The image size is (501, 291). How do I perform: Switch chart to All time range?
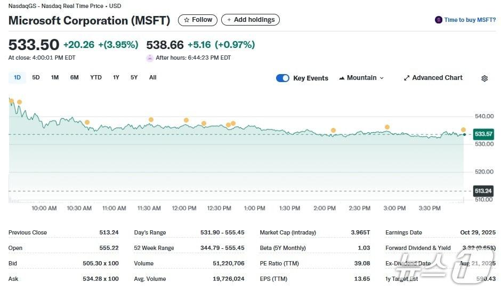[152, 78]
